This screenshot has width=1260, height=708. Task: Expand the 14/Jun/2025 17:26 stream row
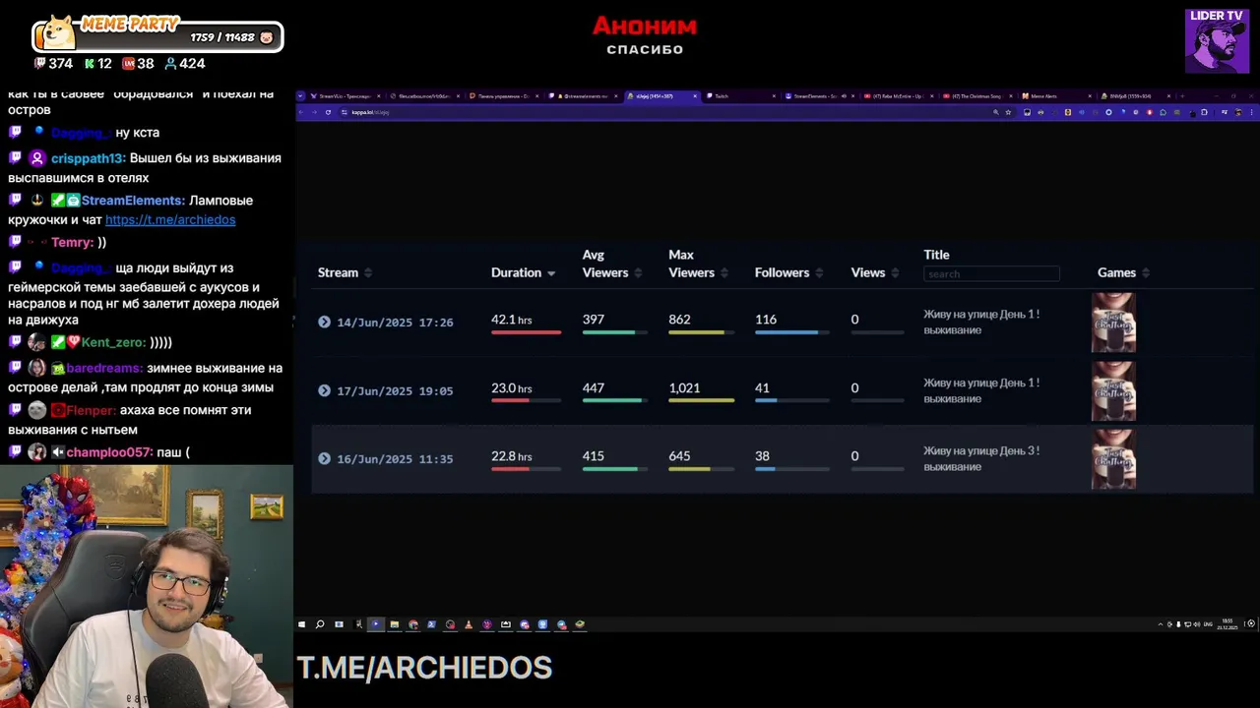(324, 322)
